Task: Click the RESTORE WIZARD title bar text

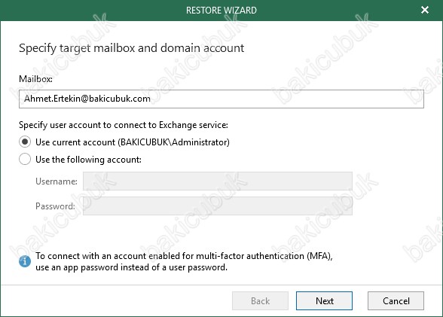Action: [x=221, y=11]
